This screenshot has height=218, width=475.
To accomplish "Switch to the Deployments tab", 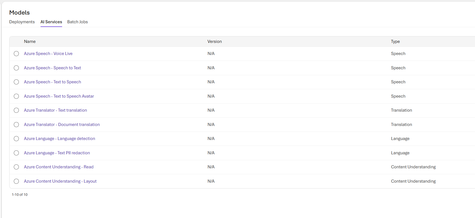I will 22,22.
